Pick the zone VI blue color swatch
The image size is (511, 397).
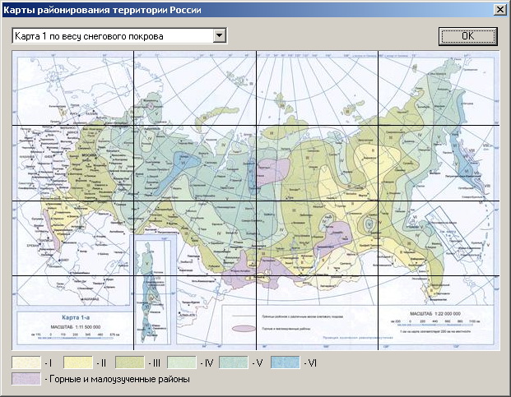(x=286, y=362)
